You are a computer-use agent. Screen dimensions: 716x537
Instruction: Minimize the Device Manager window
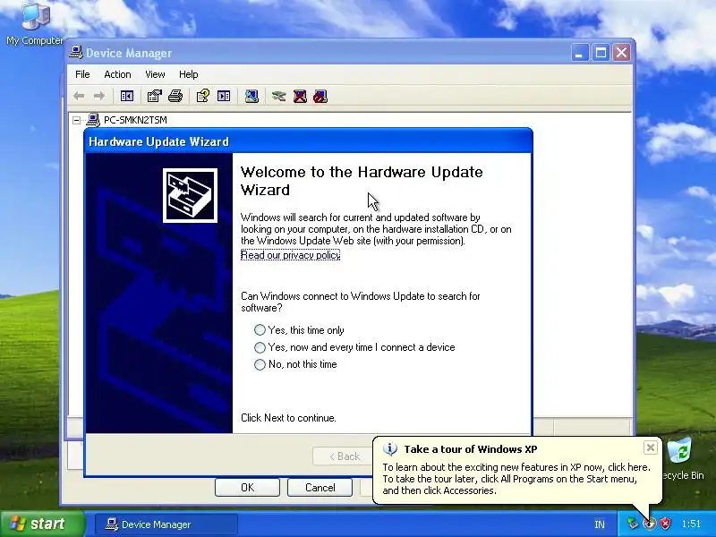coord(579,53)
